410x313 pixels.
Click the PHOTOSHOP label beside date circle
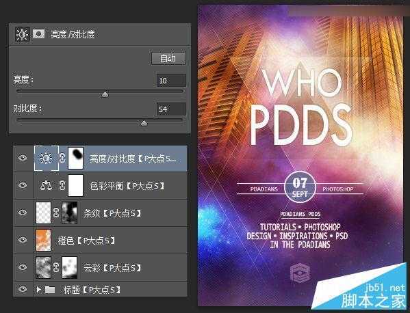[338, 189]
